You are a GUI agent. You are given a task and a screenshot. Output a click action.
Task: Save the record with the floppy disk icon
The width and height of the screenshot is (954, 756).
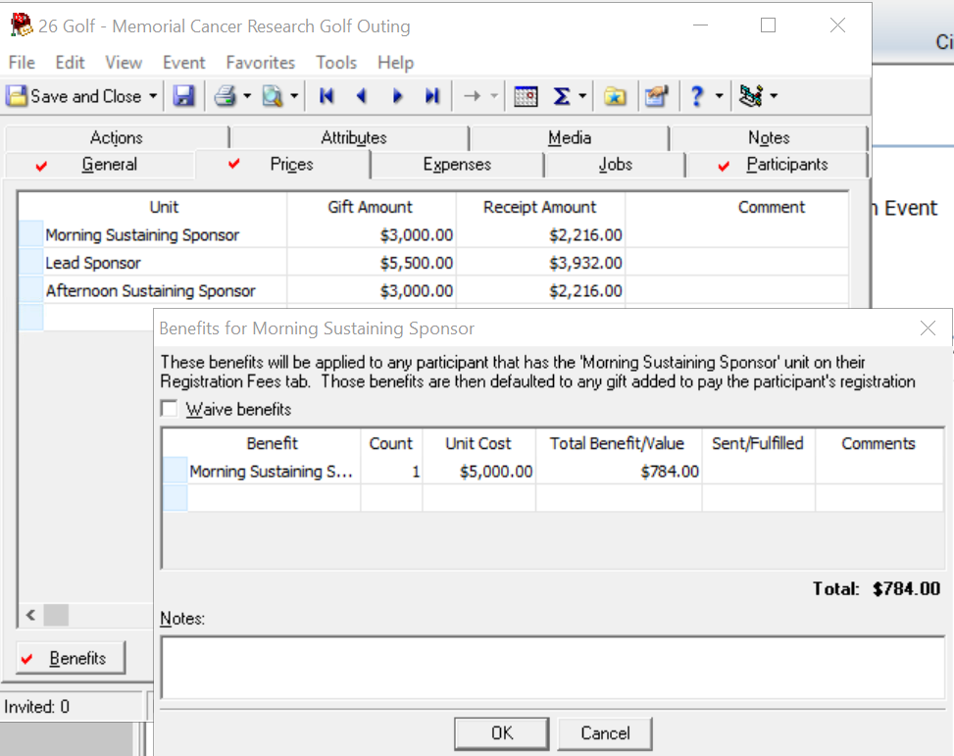183,96
